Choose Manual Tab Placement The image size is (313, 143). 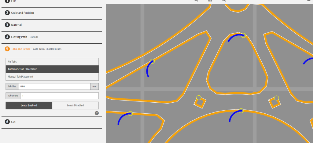coord(52,77)
